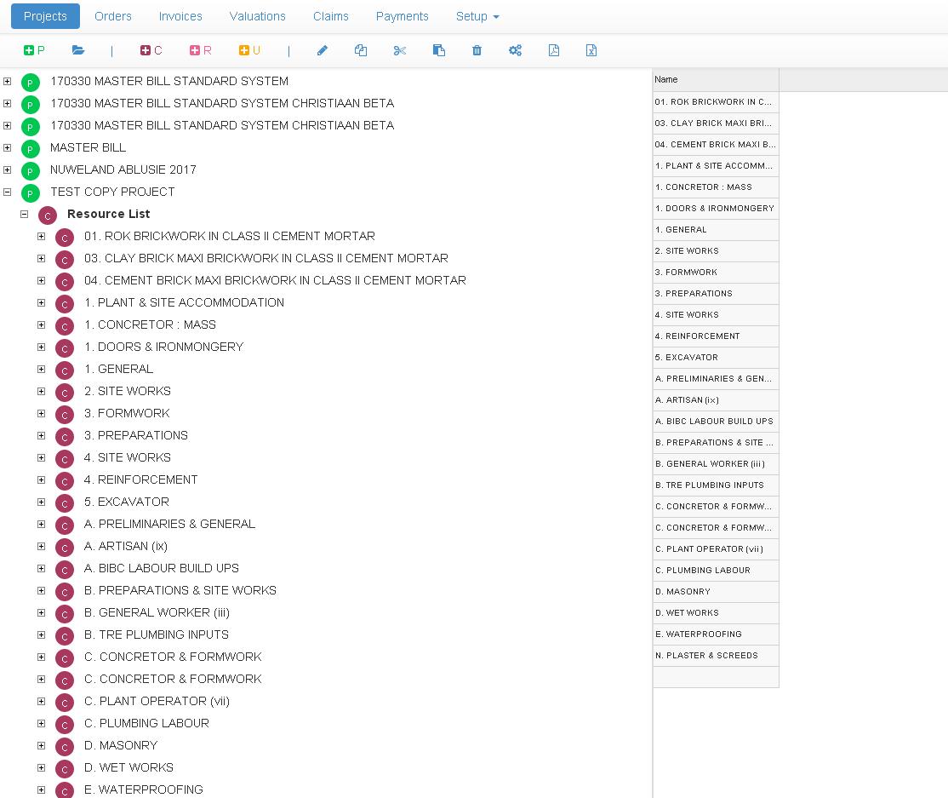Add a new resource with the R plus icon
The image size is (948, 798).
click(200, 50)
